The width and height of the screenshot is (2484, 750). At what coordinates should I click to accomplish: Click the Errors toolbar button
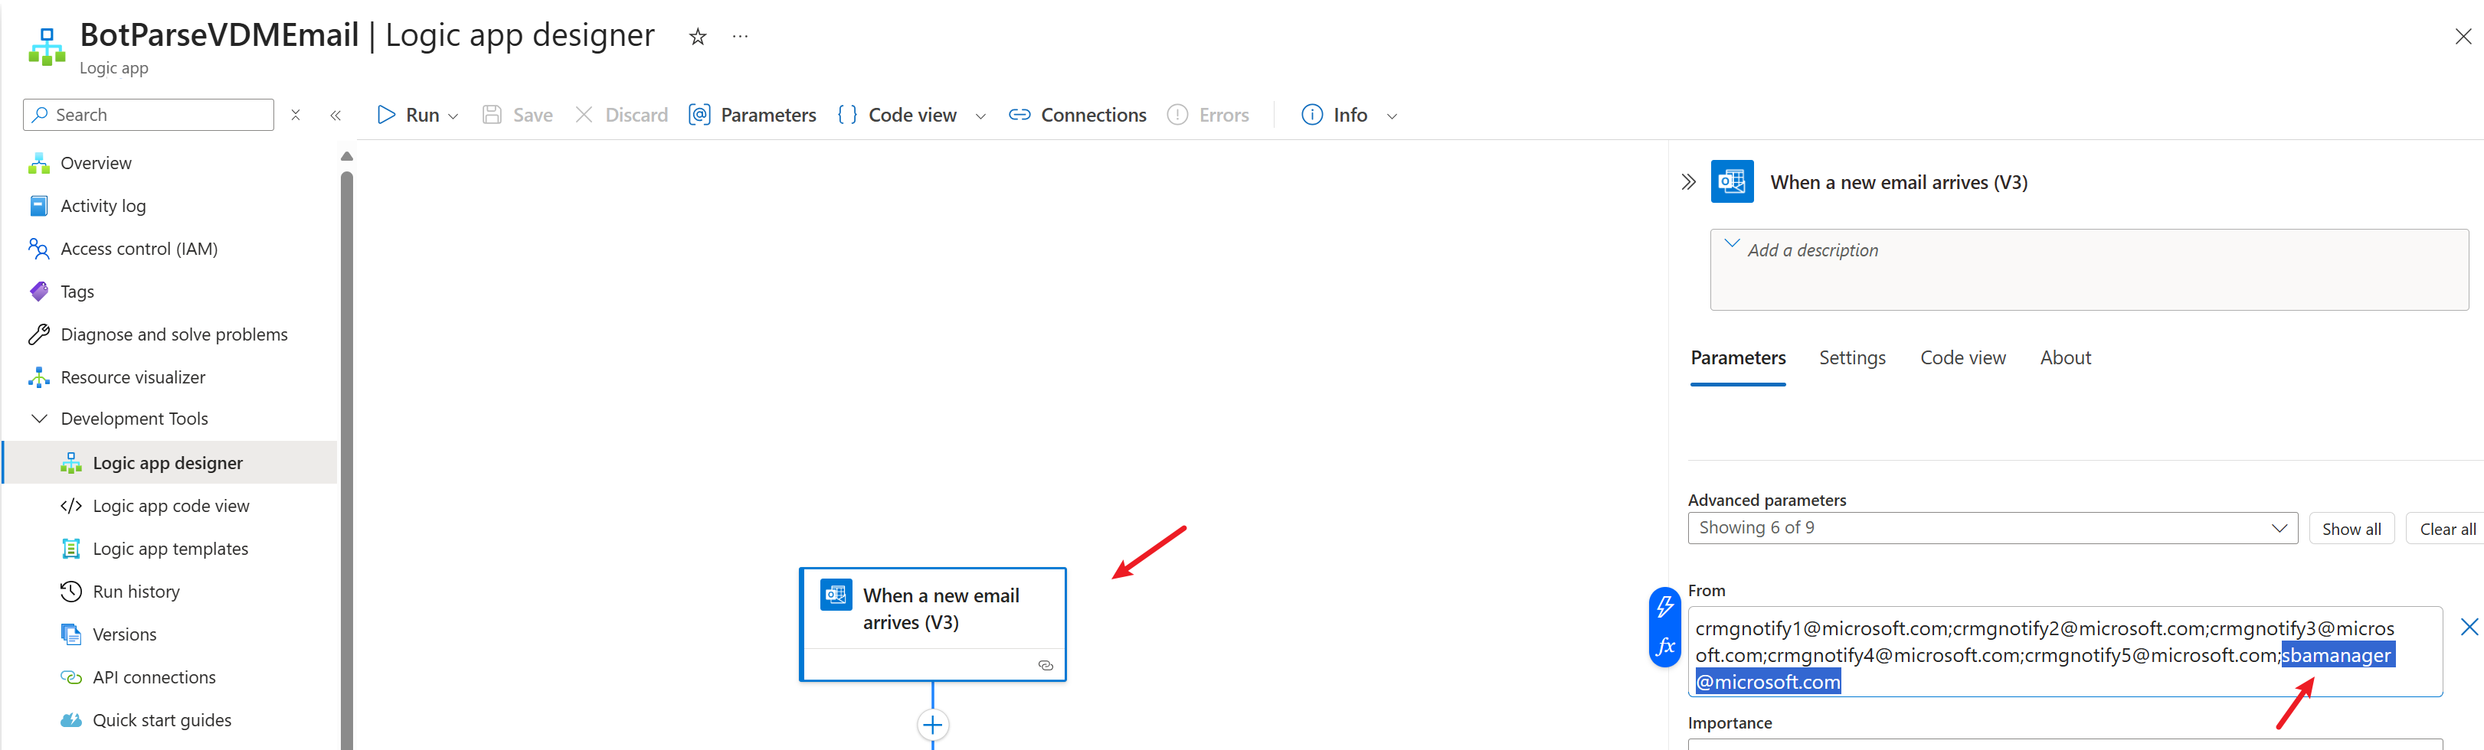tap(1208, 115)
